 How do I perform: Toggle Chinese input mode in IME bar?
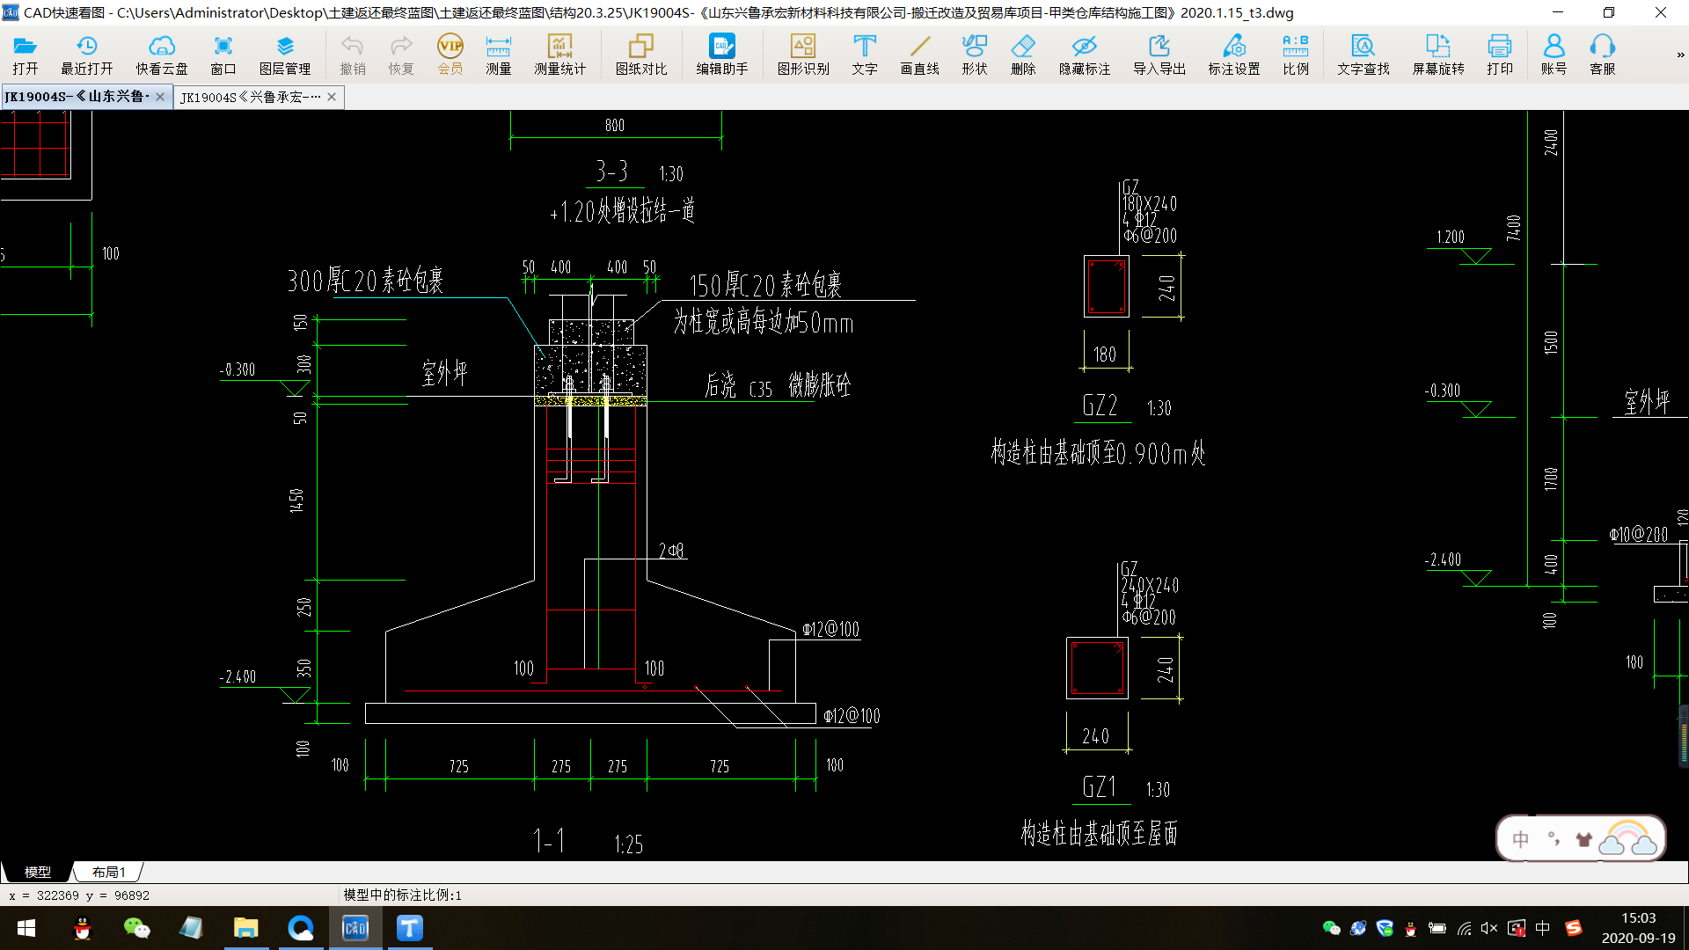click(1520, 839)
